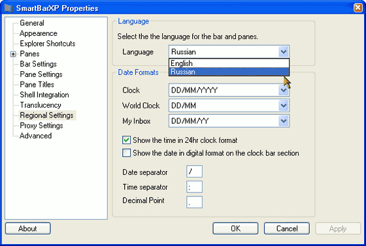Enable digital date on clock bar checkbox
This screenshot has width=366, height=246.
(x=127, y=153)
